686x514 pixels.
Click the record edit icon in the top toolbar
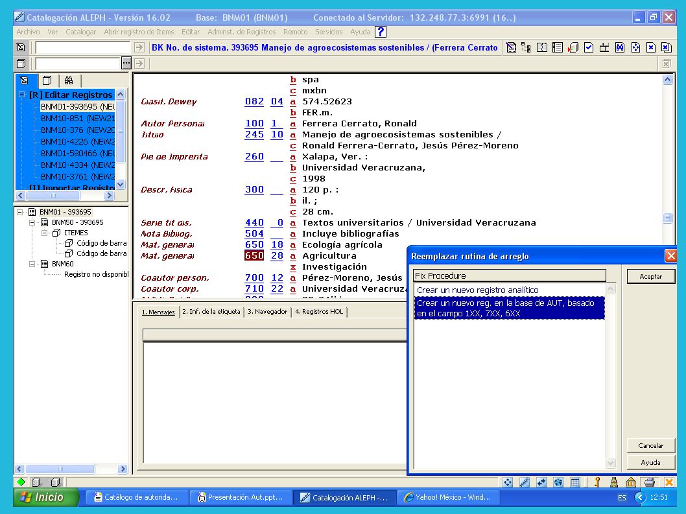point(511,47)
